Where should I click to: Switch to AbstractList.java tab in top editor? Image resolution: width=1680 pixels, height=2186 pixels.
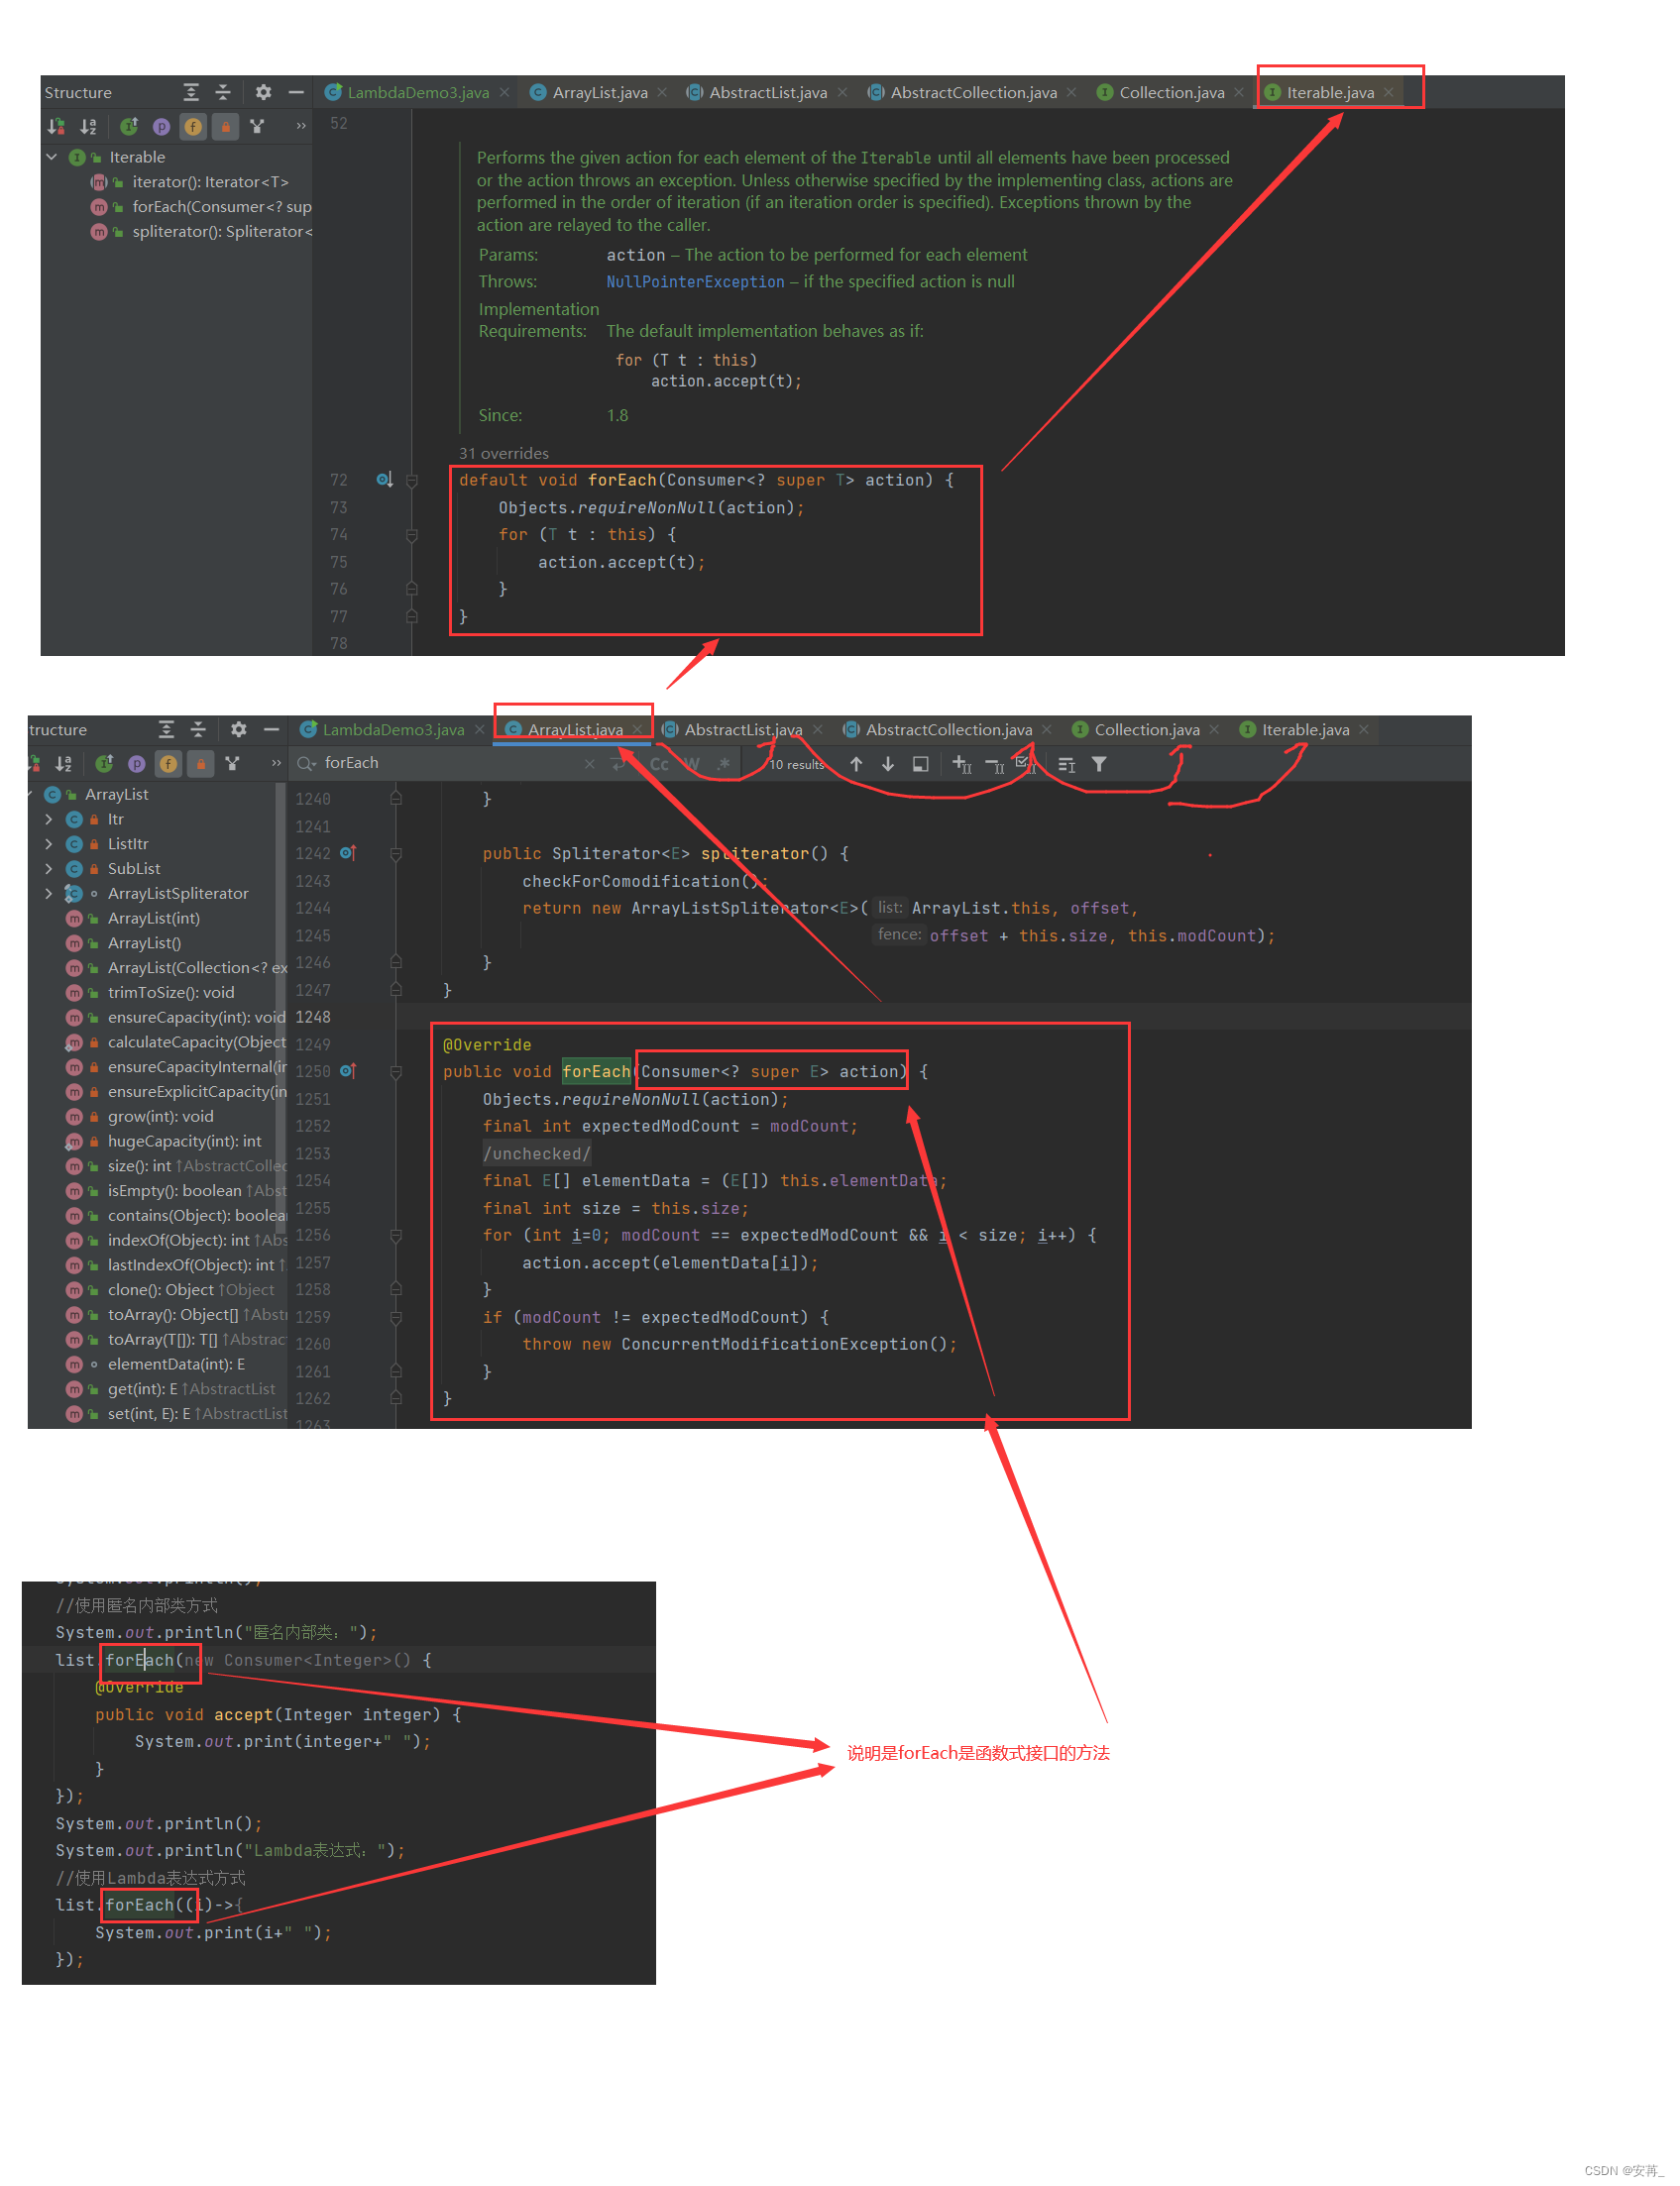point(767,92)
